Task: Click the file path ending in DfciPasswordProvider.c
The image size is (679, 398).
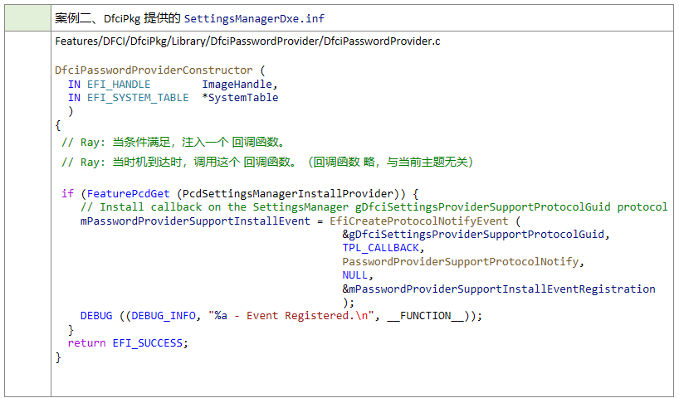Action: pos(247,41)
